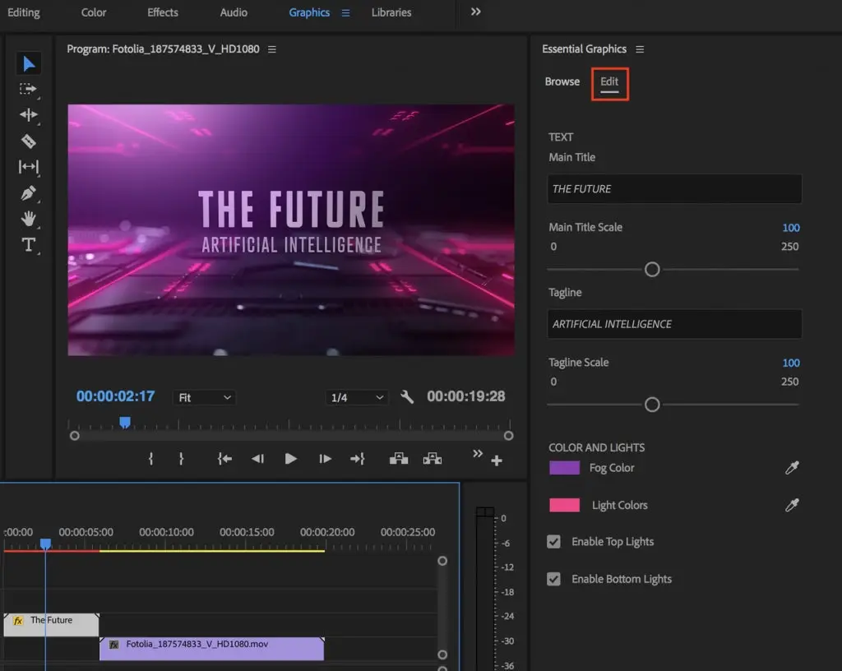Uncheck Enable Bottom Lights
The width and height of the screenshot is (842, 671).
pyautogui.click(x=553, y=579)
